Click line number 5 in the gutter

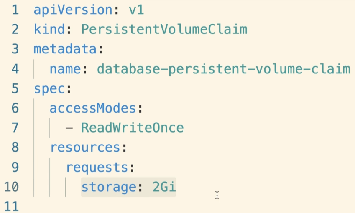click(x=15, y=88)
